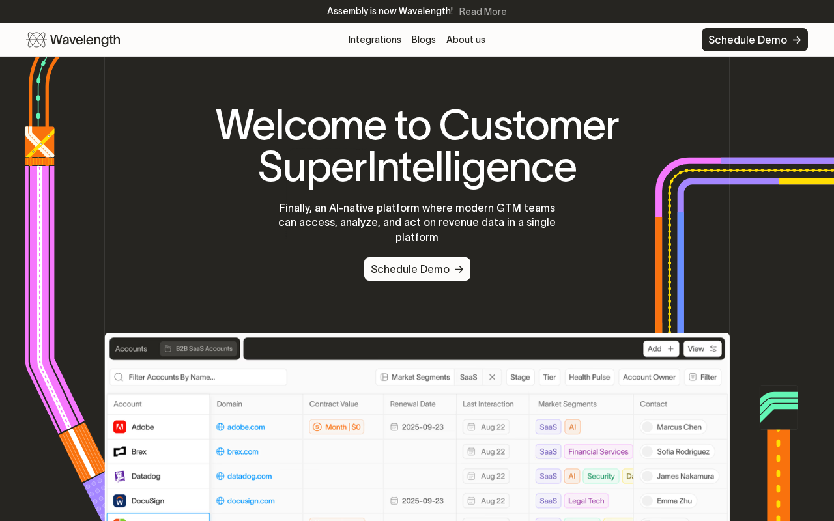Click the Wavelength logo in the header

coord(73,40)
